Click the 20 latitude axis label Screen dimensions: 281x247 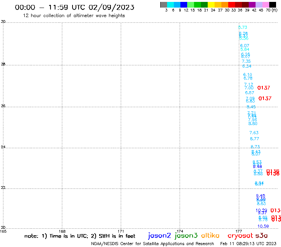coord(3,228)
